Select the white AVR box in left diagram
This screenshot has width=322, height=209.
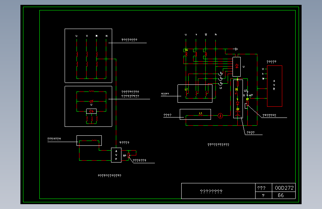[116, 155]
